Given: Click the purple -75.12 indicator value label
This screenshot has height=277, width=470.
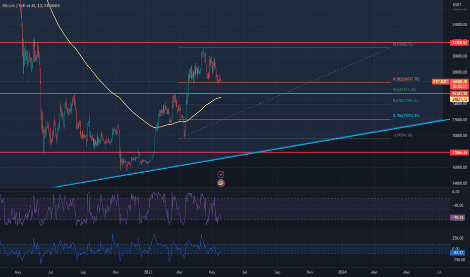Looking at the screenshot, I should point(457,218).
